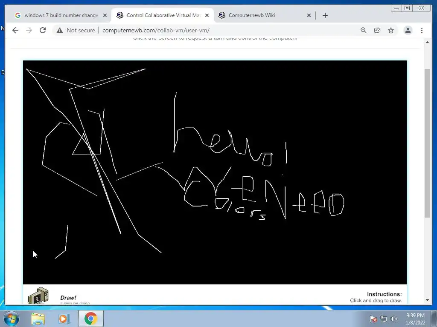Screen dimensions: 437x327
Task: Click the Instructions: heading text
Action: (385, 294)
